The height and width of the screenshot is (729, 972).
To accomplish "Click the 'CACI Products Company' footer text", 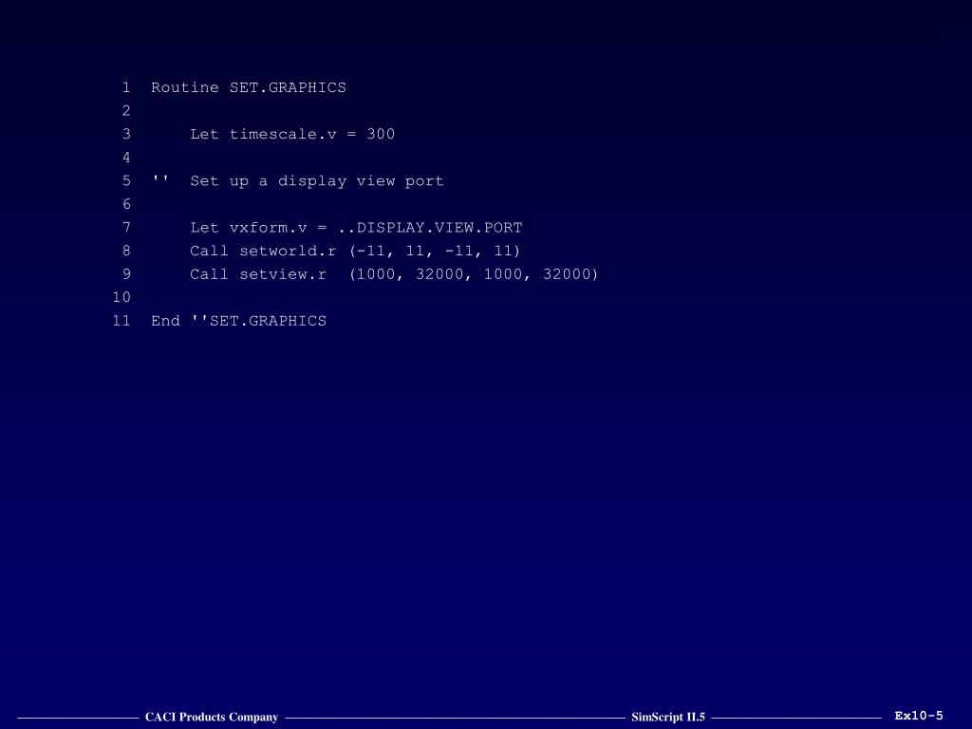I will 212,717.
